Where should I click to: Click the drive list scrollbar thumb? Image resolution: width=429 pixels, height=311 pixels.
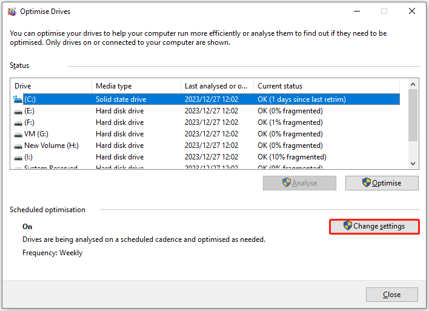413,115
